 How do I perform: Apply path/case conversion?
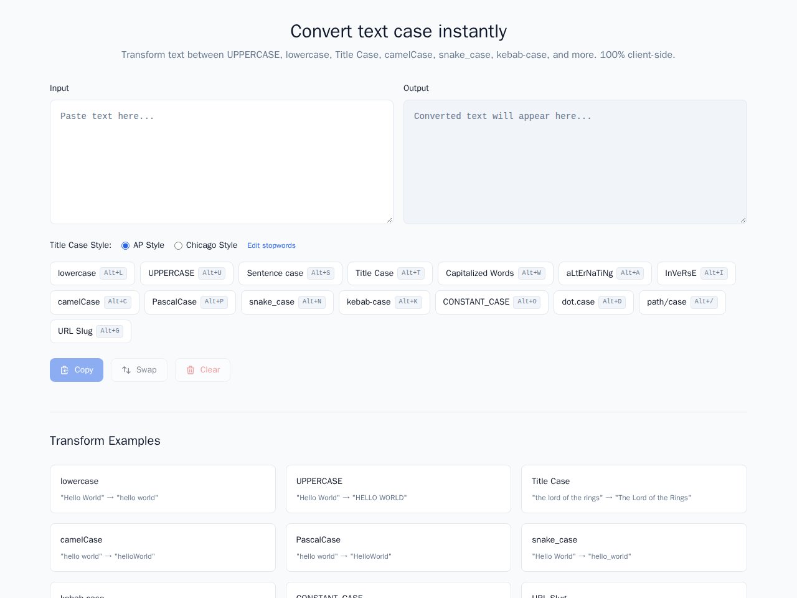682,302
